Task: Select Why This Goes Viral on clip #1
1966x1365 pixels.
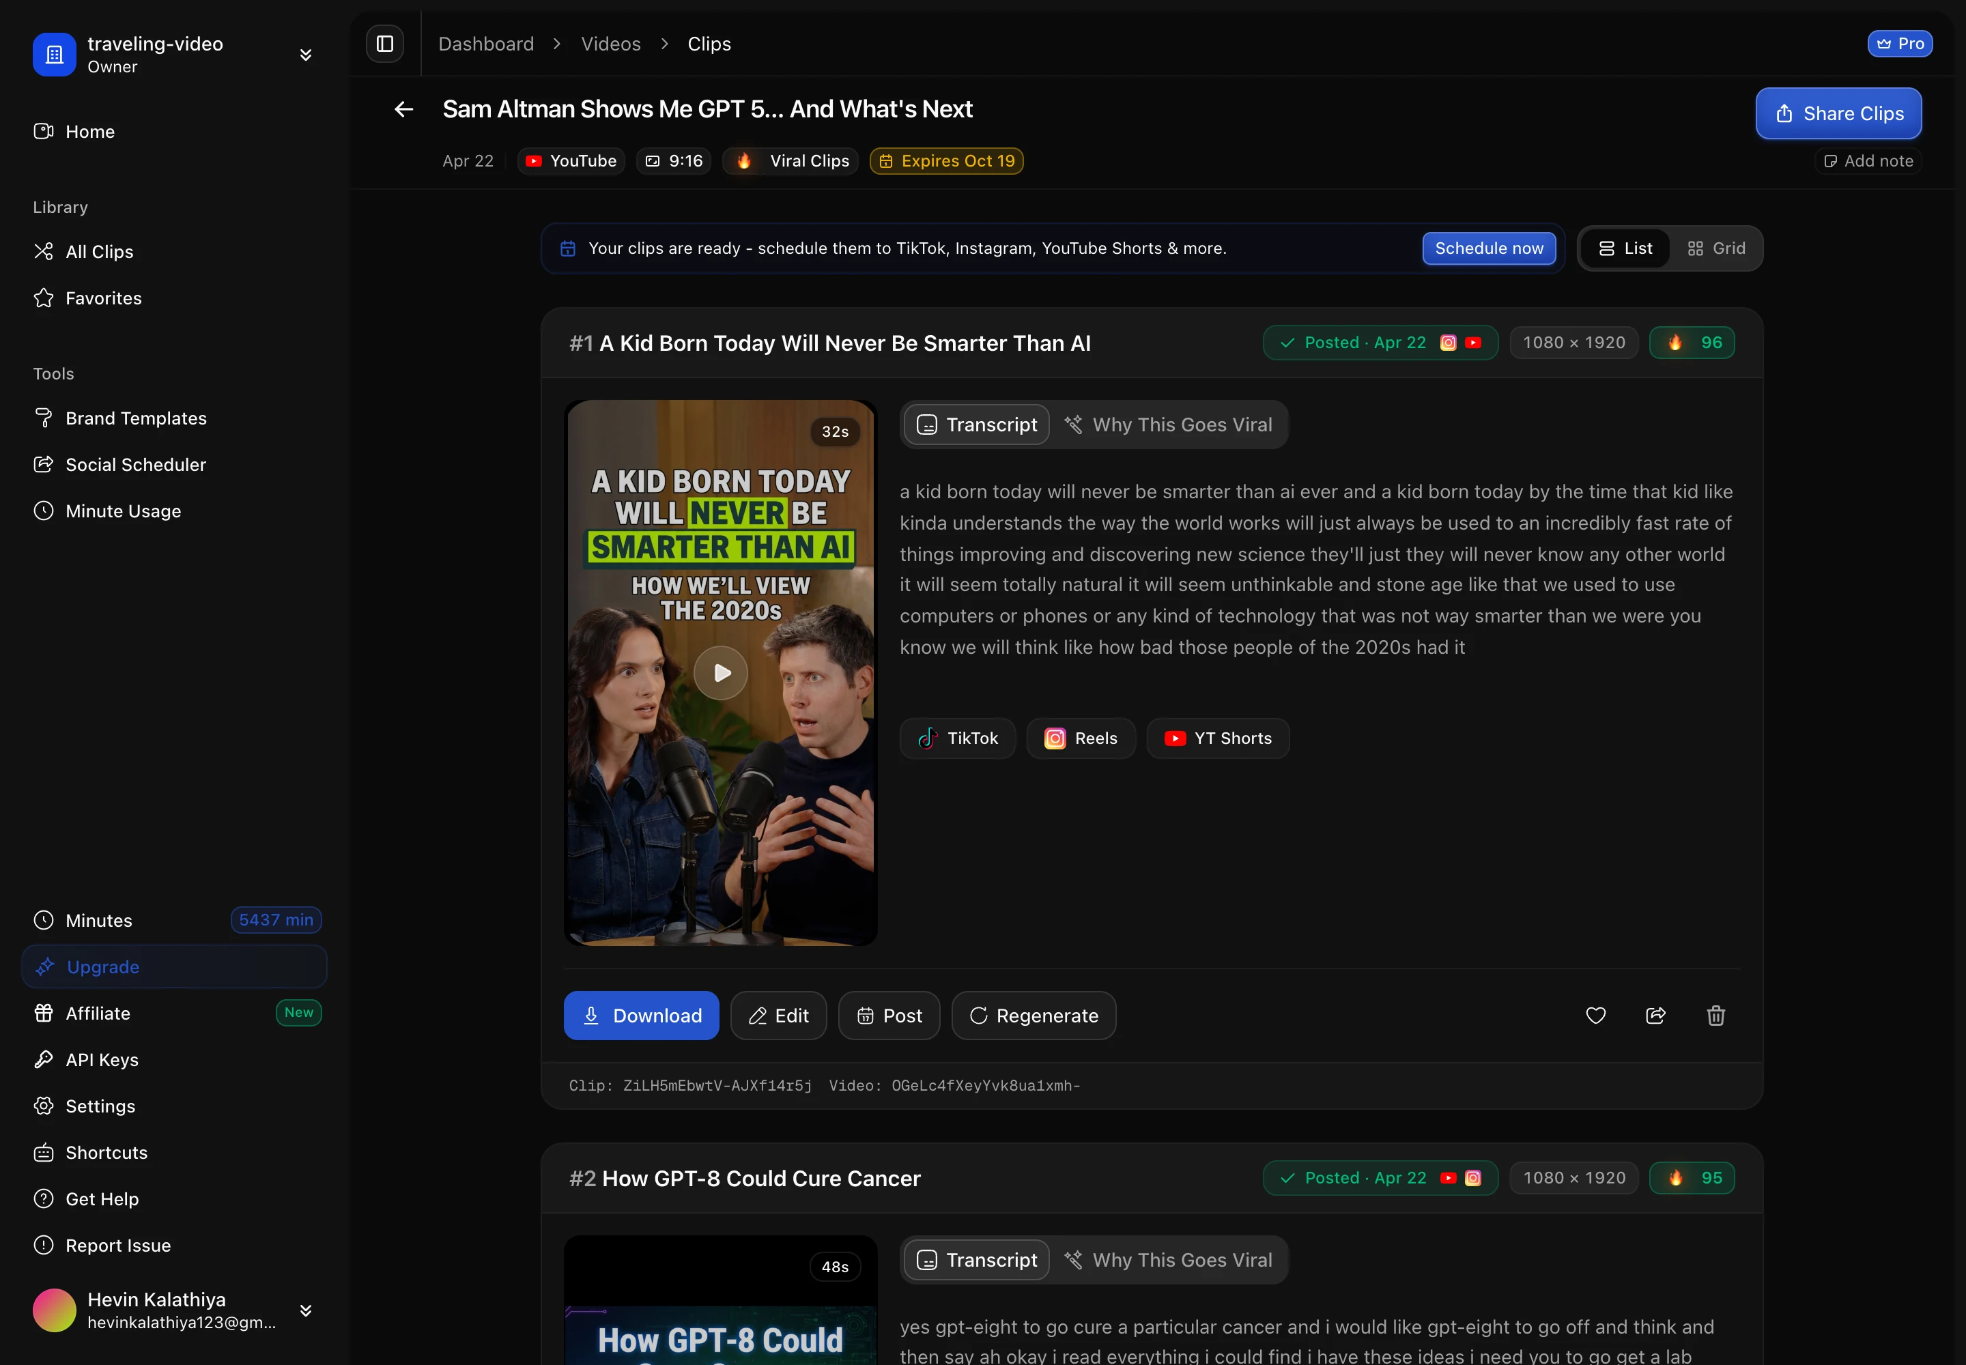Action: 1169,425
